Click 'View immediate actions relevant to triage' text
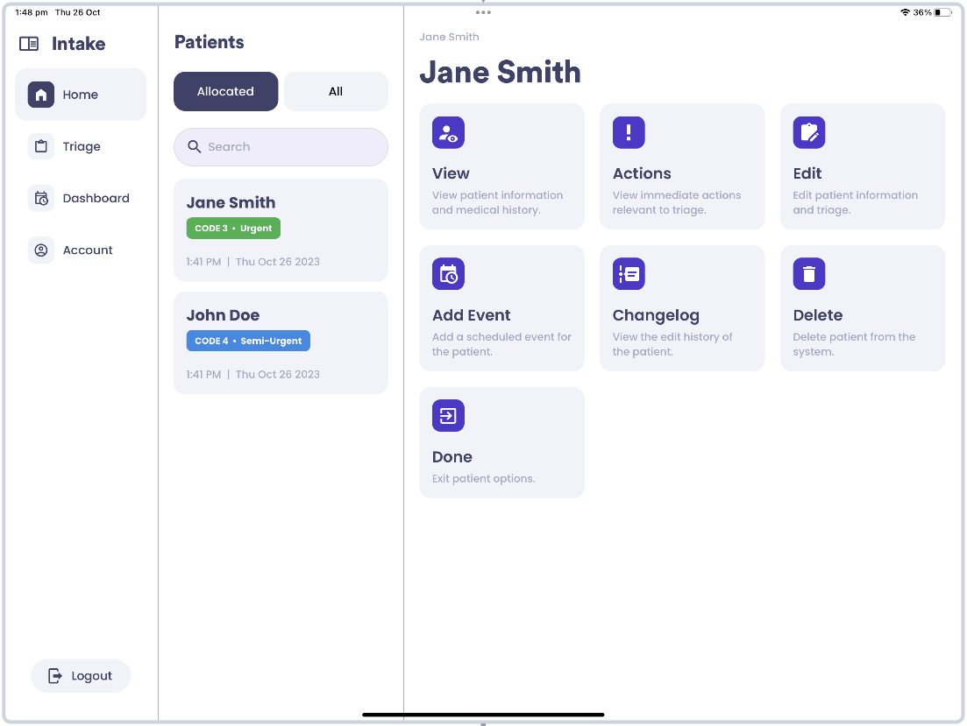The image size is (967, 726). tap(677, 202)
